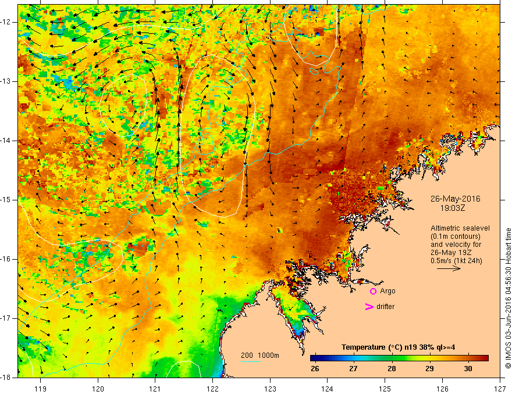Click longitude axis label 123
The image size is (512, 395).
click(x=270, y=389)
